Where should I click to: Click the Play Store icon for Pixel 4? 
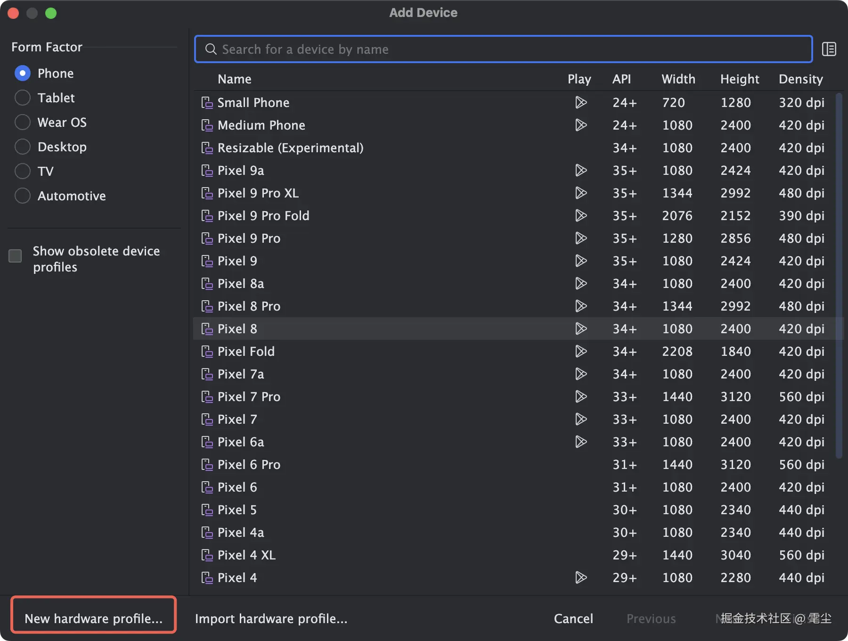click(581, 577)
